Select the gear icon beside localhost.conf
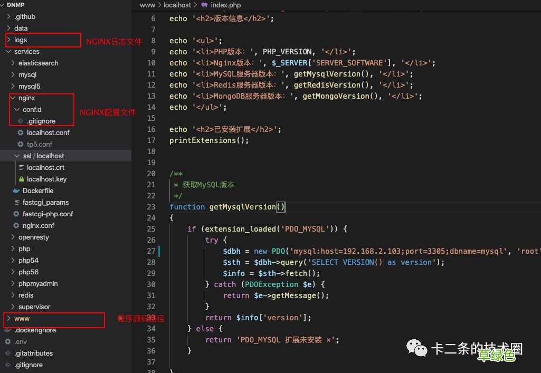541x373 pixels. click(x=20, y=132)
